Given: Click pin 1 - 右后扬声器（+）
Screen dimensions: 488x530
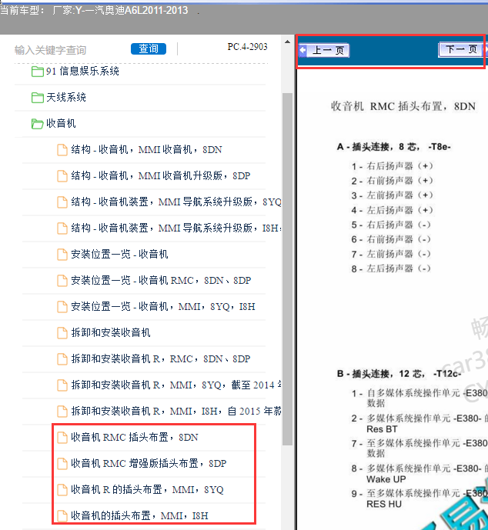Looking at the screenshot, I should [x=392, y=166].
